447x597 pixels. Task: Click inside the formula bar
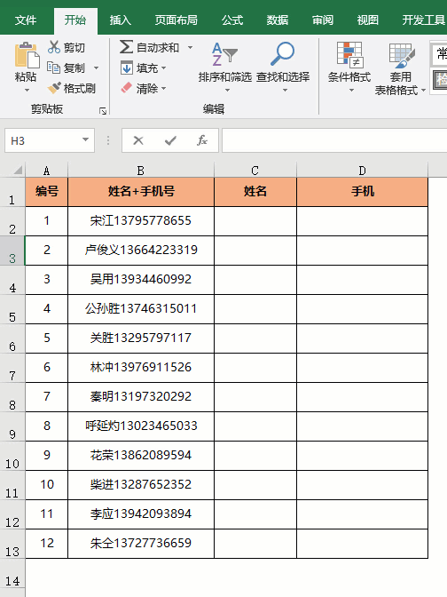click(x=334, y=140)
